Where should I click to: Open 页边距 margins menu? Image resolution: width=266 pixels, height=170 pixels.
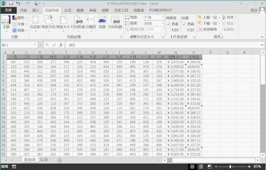pyautogui.click(x=35, y=24)
